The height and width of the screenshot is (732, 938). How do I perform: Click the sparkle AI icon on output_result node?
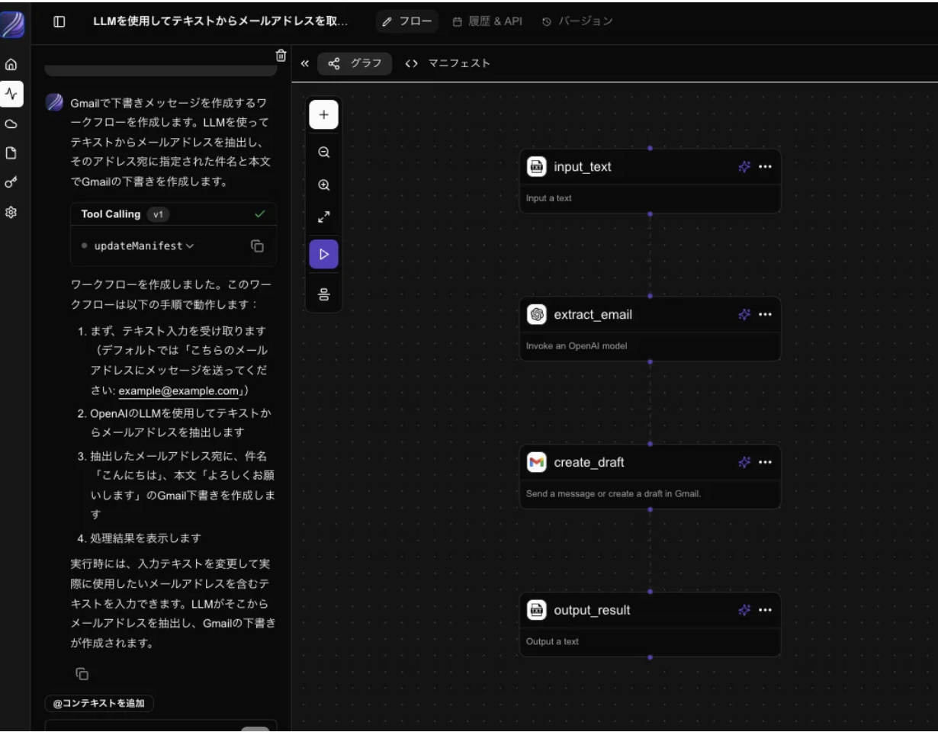pos(744,610)
